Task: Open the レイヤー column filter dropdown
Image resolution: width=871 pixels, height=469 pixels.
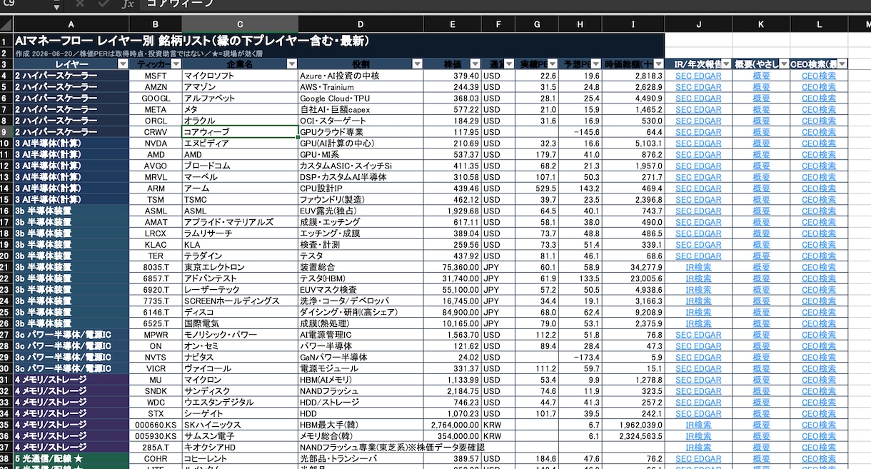Action: [122, 64]
